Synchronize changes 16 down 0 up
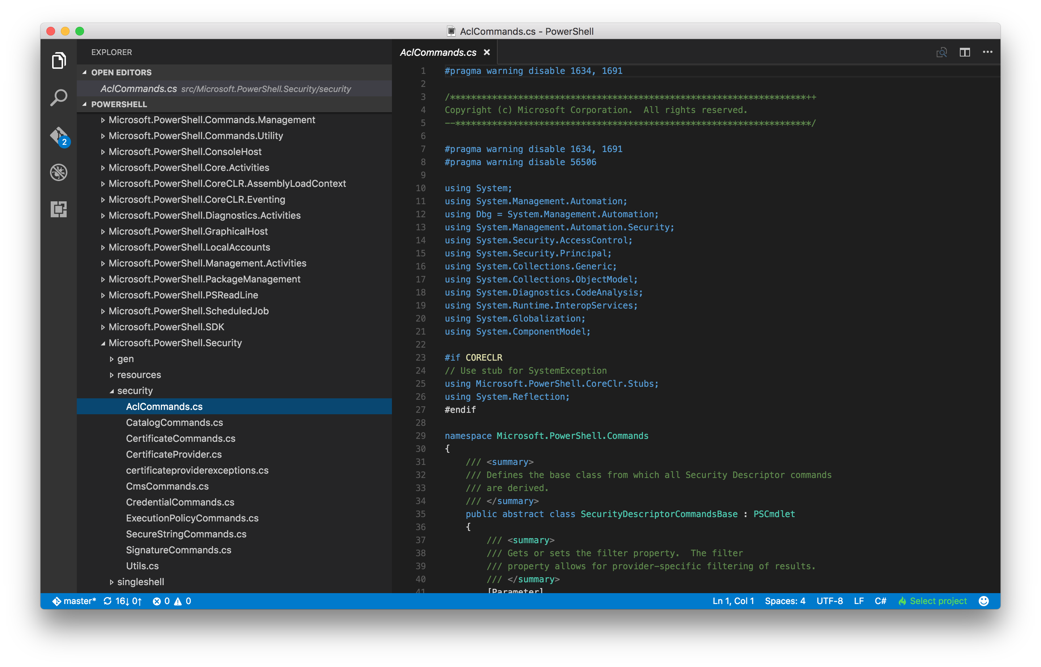 pyautogui.click(x=122, y=601)
